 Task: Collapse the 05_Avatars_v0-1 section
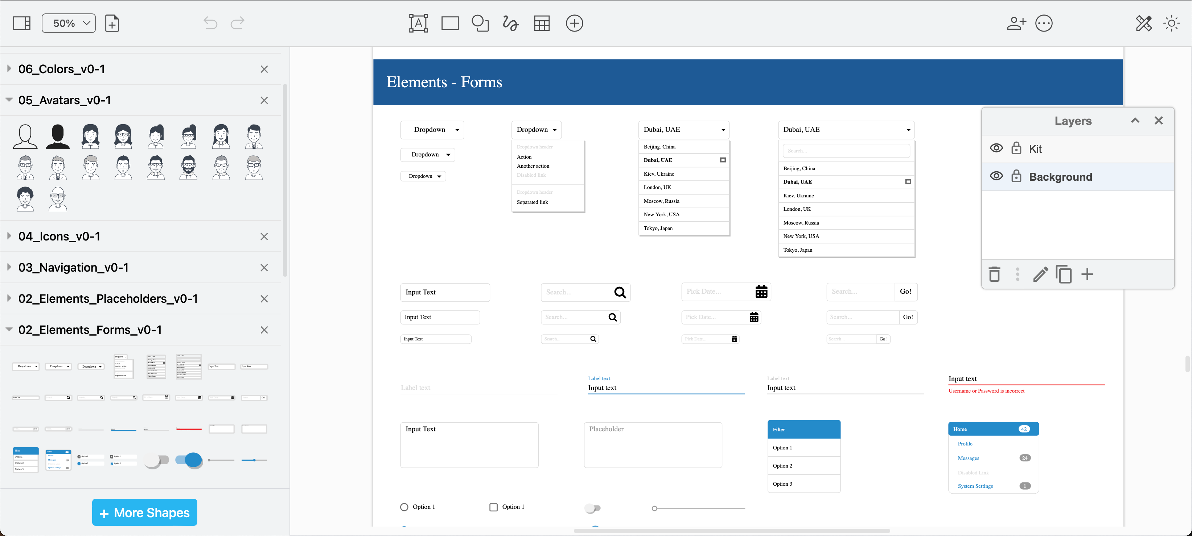pyautogui.click(x=9, y=100)
